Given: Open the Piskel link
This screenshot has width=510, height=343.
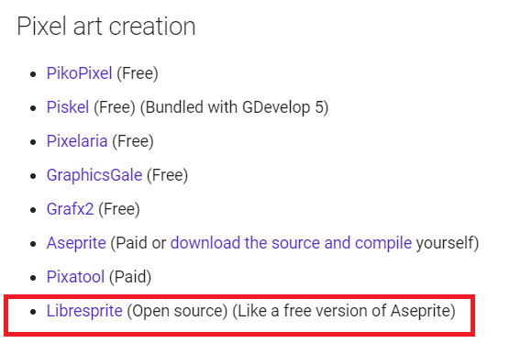Looking at the screenshot, I should pos(68,107).
